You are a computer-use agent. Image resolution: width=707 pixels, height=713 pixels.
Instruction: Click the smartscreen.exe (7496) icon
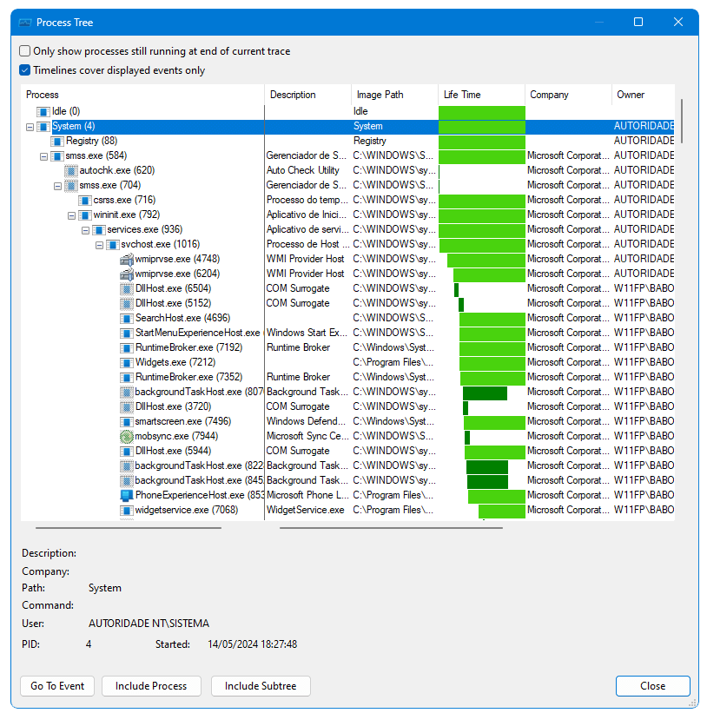pos(127,422)
